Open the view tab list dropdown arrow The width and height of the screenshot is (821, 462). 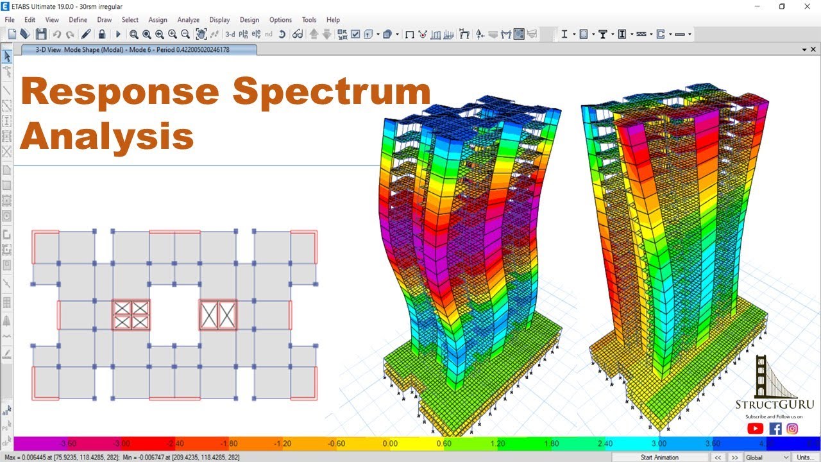[x=804, y=49]
